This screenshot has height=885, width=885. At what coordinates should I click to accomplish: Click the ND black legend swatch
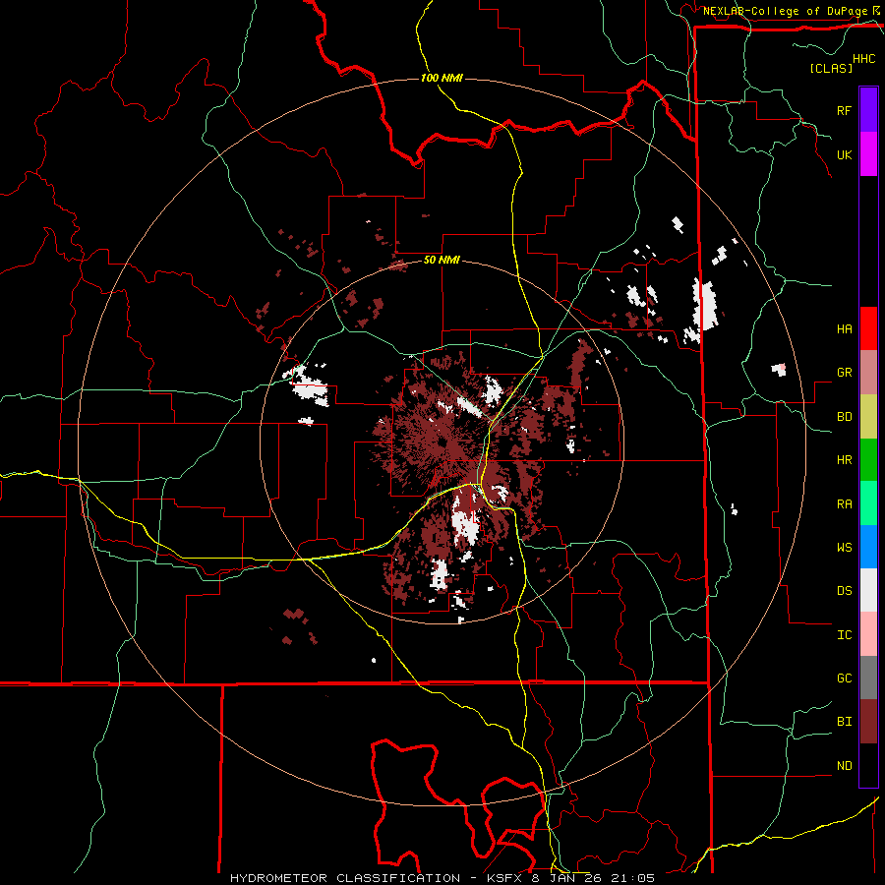point(868,765)
